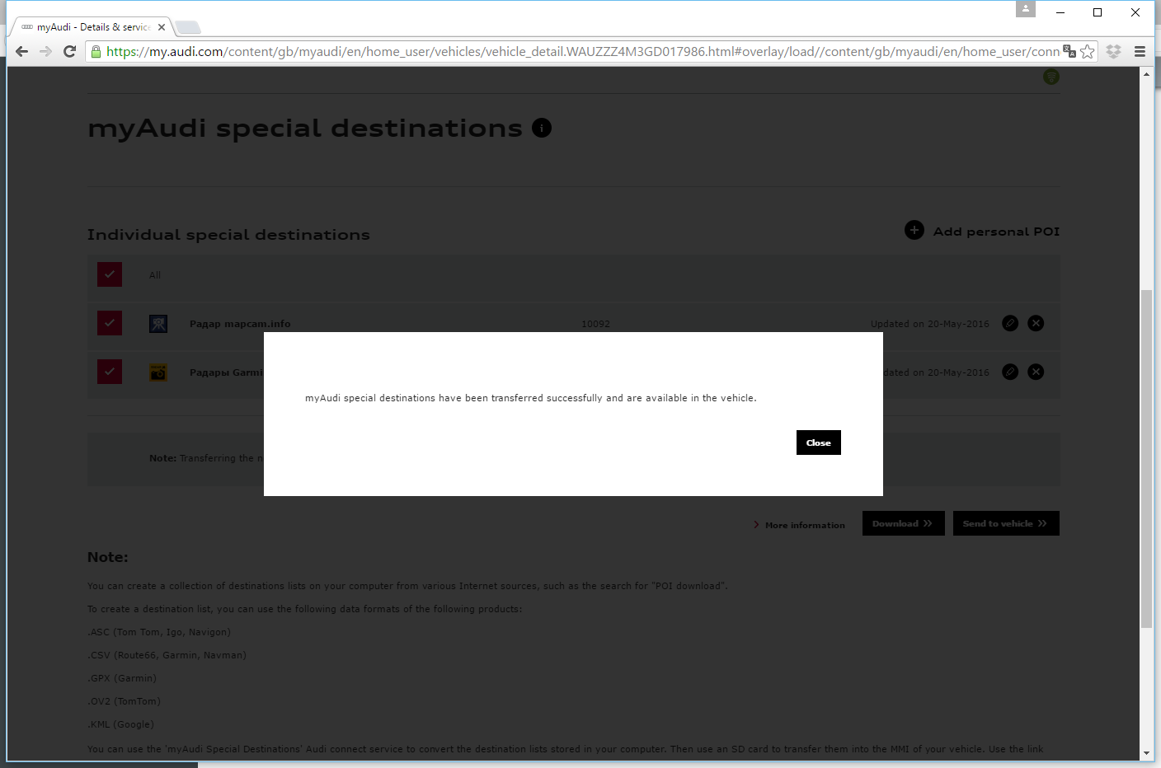This screenshot has height=768, width=1161.
Task: Edit the Радар mapcam.info entry
Action: (1010, 323)
